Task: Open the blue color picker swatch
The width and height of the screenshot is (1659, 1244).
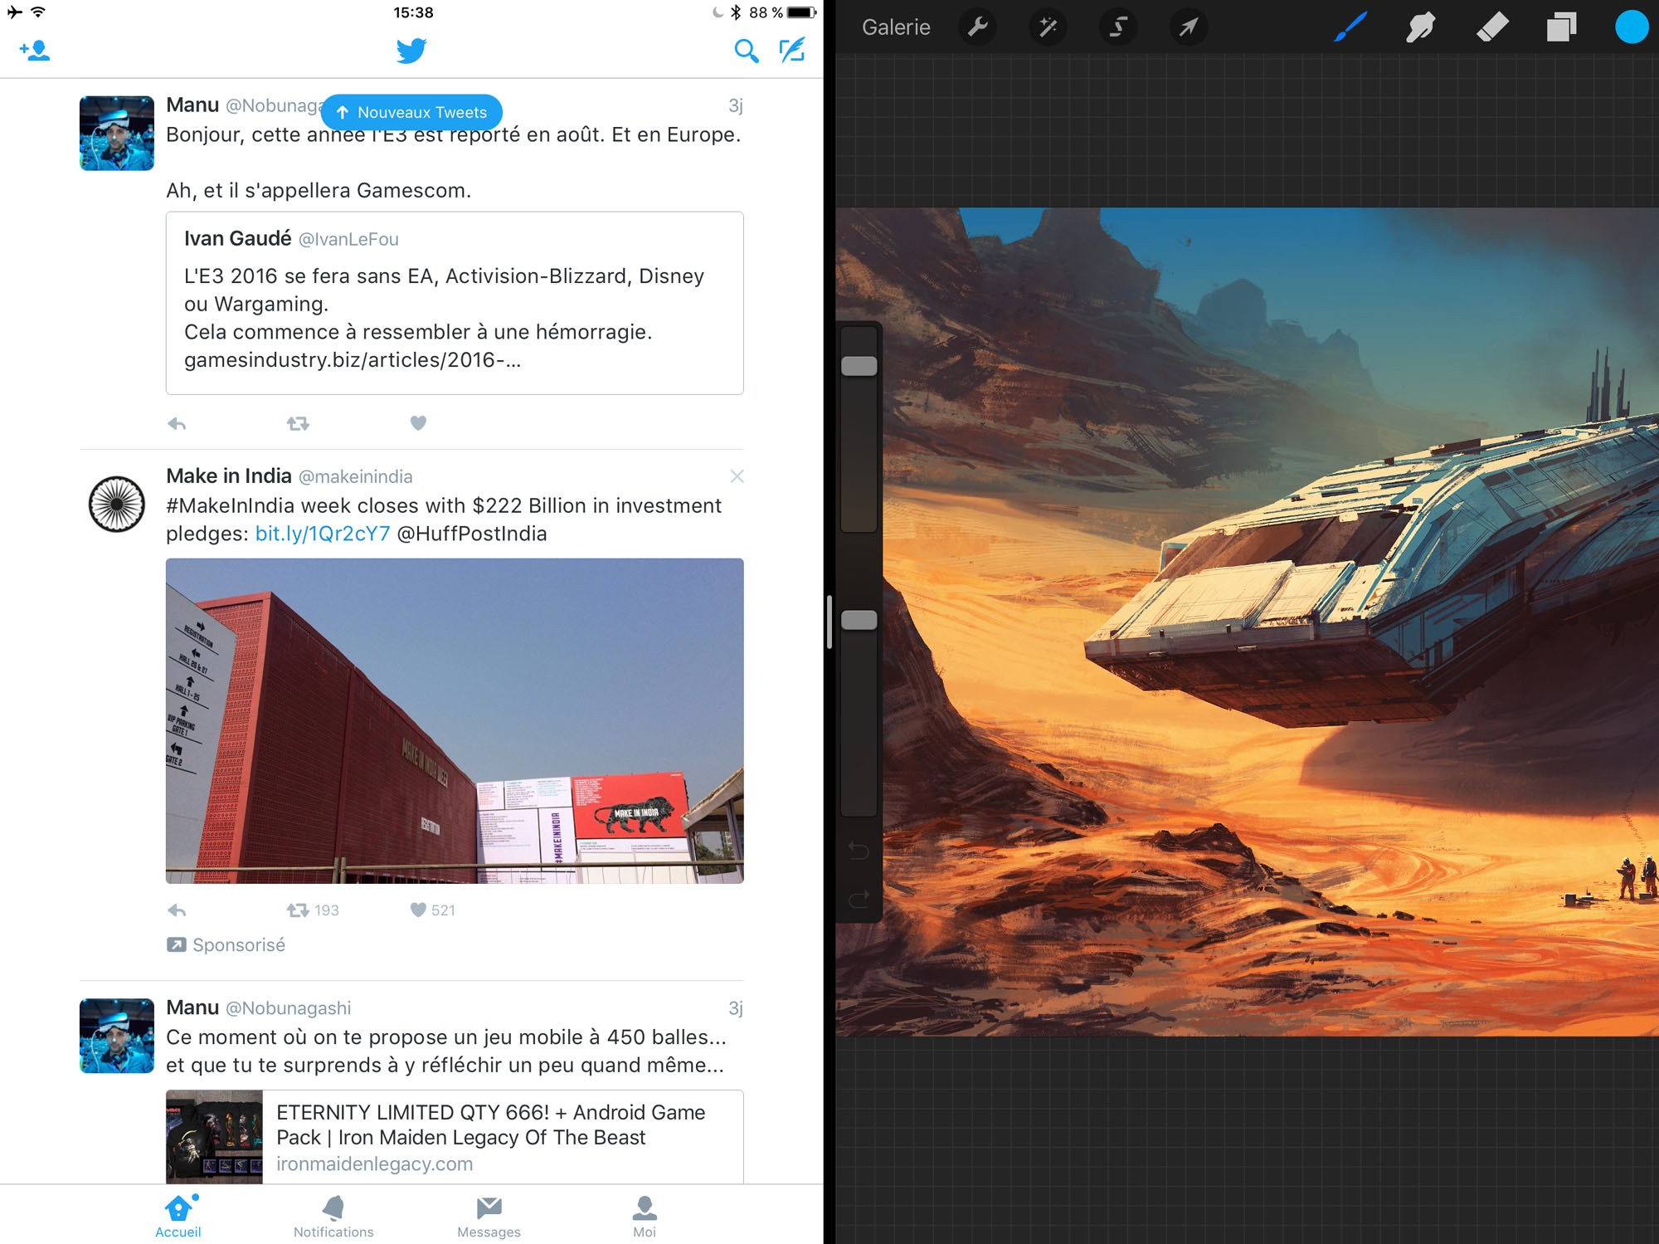Action: tap(1632, 27)
